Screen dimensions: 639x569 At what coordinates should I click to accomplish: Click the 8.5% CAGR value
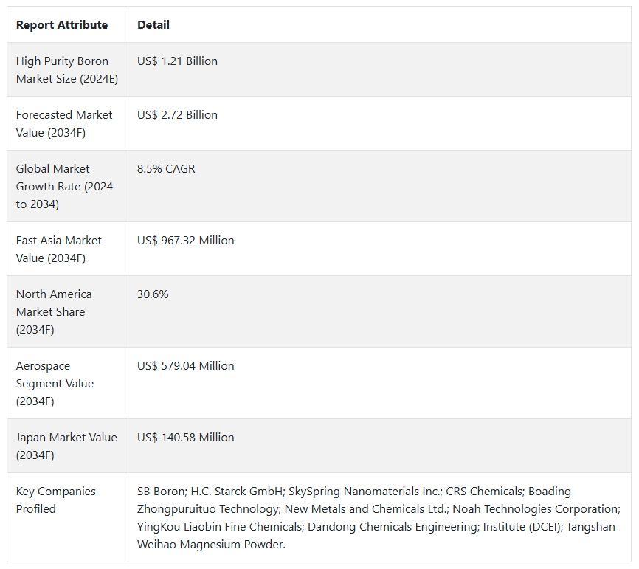166,169
